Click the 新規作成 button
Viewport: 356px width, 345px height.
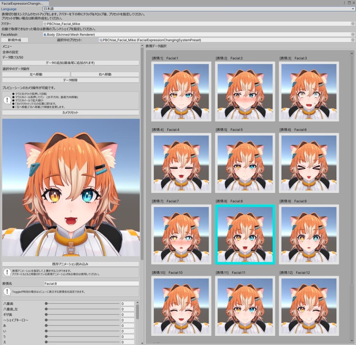click(x=14, y=40)
